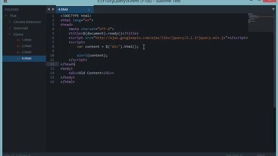Click the file icon beside 3.html
Viewport: 278px width, 156px height.
pyautogui.click(x=18, y=52)
